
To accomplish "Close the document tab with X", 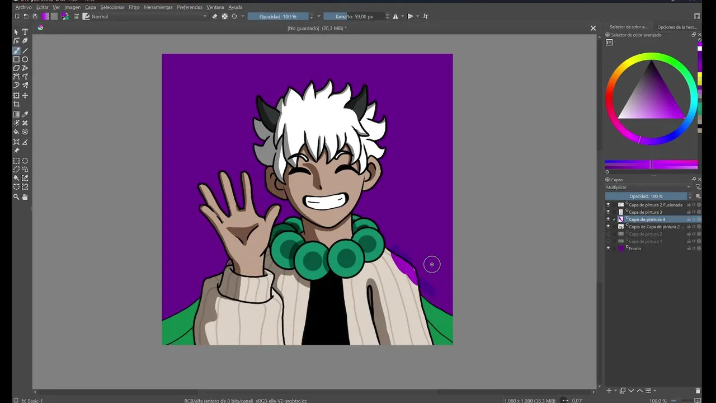I will pyautogui.click(x=593, y=28).
